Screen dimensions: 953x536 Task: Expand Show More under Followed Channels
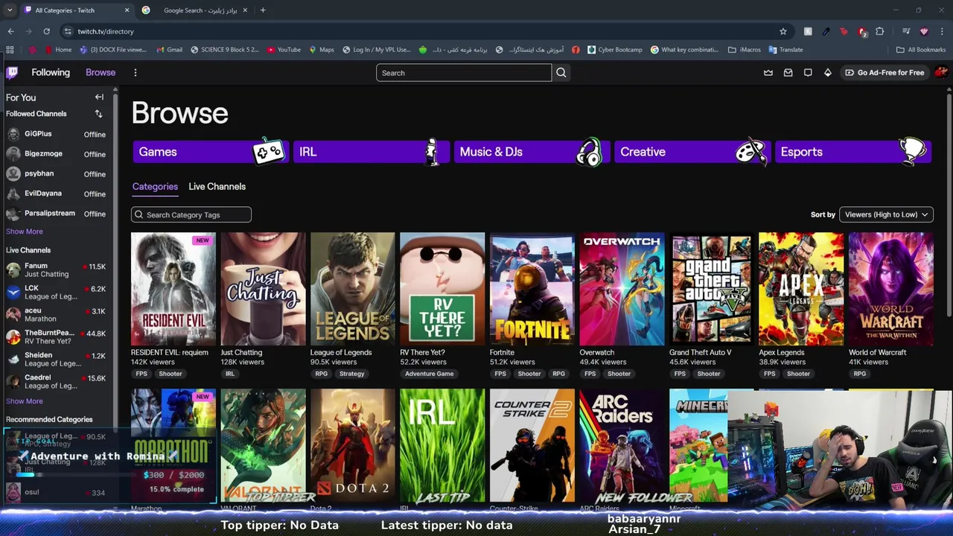25,232
